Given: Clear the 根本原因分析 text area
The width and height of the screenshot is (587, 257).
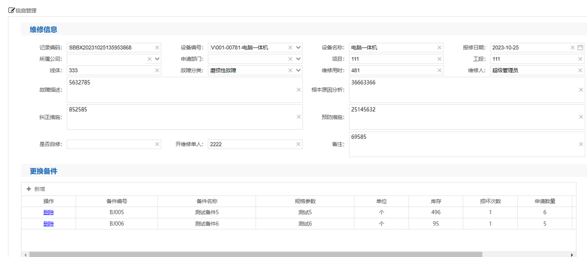Looking at the screenshot, I should pos(581,90).
